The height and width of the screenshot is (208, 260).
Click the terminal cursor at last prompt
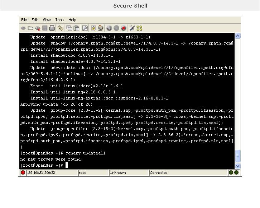(x=67, y=165)
